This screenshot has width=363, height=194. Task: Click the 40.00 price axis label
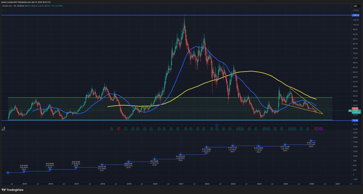click(x=356, y=96)
